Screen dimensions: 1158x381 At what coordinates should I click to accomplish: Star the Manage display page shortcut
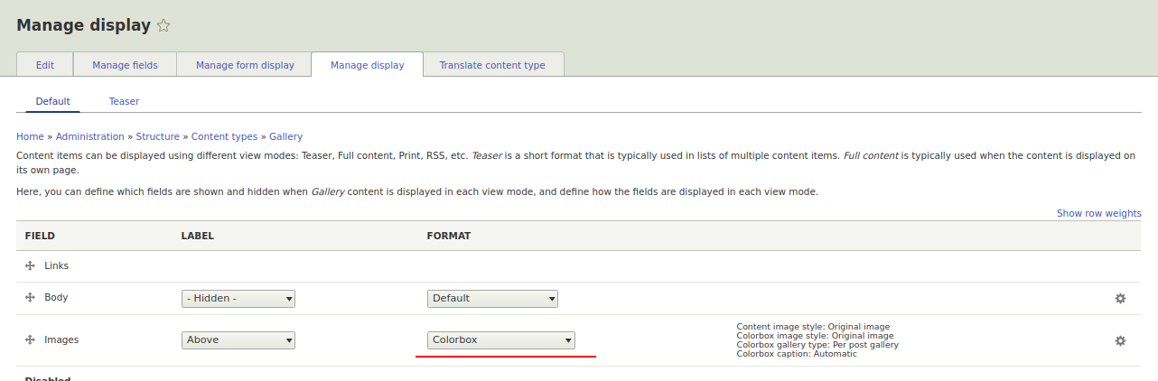point(163,26)
